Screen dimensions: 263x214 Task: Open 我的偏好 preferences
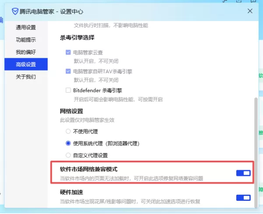26,52
